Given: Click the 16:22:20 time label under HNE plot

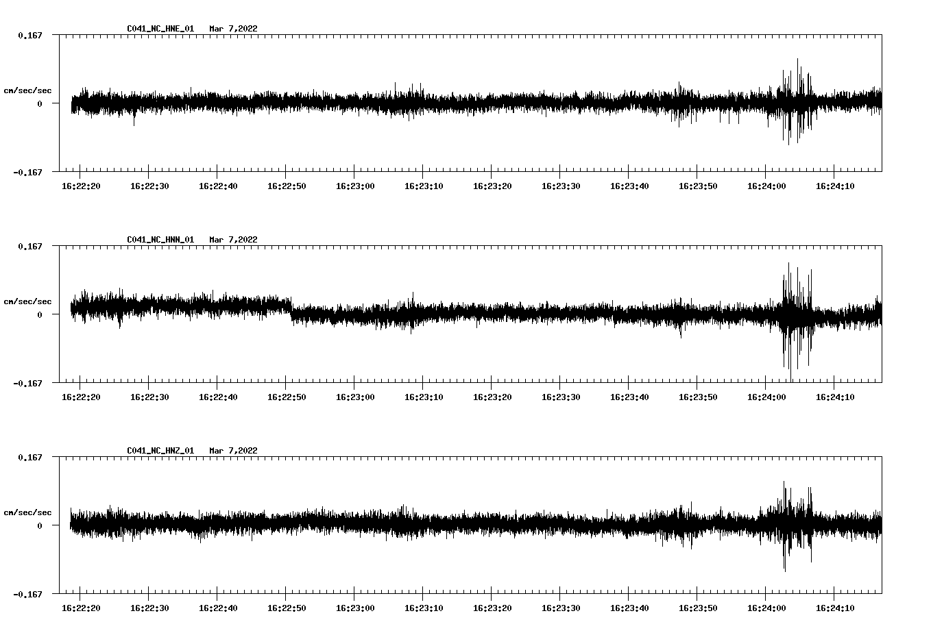Looking at the screenshot, I should 81,186.
